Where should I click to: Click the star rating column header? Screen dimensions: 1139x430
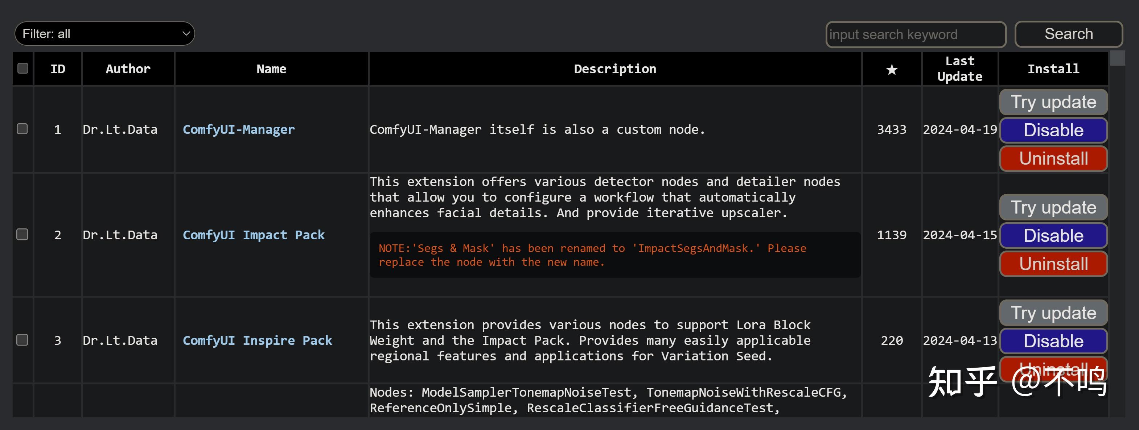pyautogui.click(x=891, y=69)
